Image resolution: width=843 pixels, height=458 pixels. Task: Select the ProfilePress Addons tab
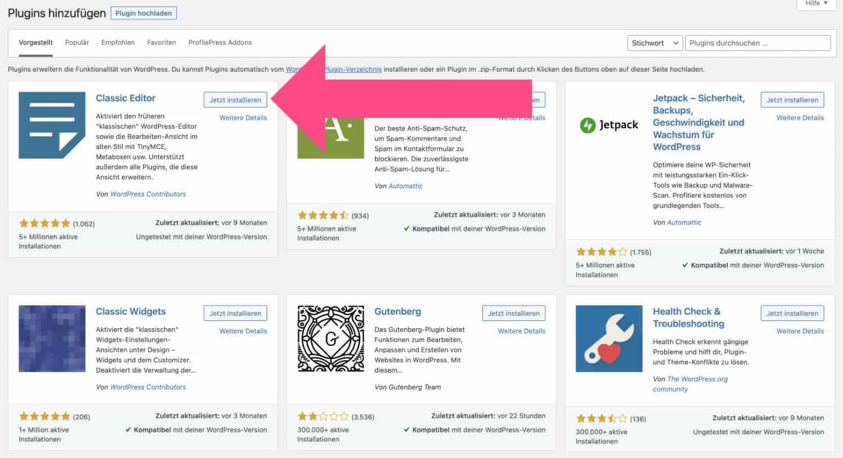click(x=220, y=42)
